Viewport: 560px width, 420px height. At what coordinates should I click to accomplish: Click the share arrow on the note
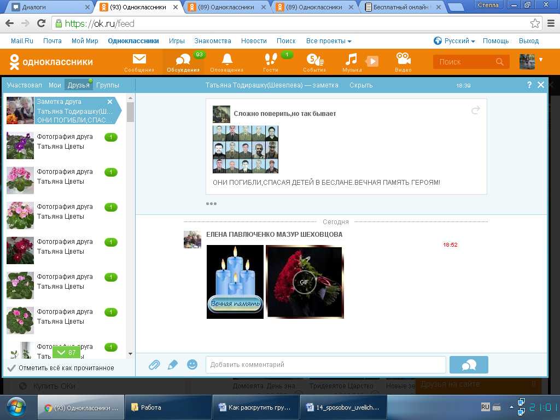[475, 110]
